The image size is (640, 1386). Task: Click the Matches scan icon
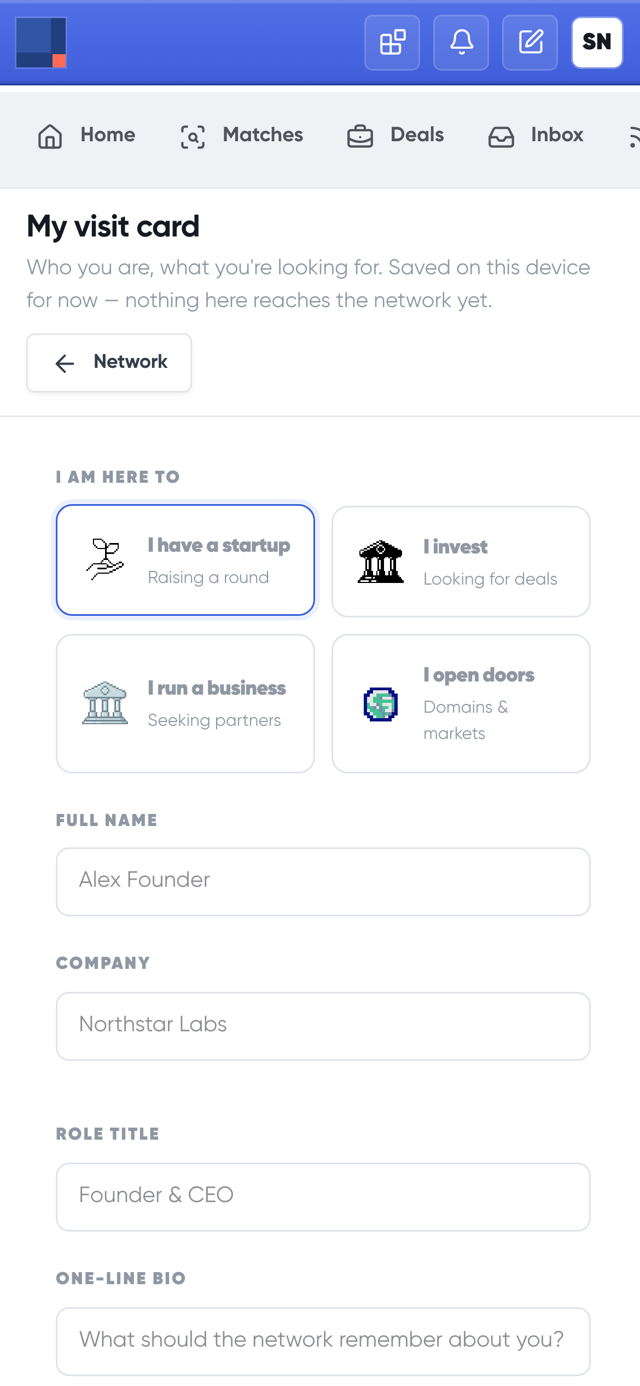click(x=193, y=136)
